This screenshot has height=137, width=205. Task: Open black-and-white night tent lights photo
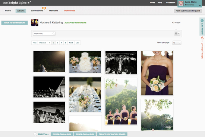49,87
